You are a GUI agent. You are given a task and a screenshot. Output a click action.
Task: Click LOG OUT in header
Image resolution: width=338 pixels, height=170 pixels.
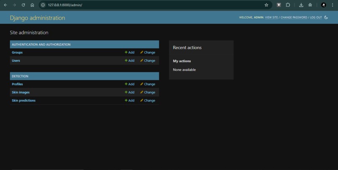click(316, 18)
